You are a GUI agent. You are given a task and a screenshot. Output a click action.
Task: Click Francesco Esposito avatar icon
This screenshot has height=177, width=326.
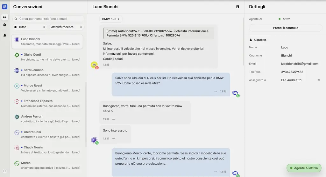click(x=17, y=101)
